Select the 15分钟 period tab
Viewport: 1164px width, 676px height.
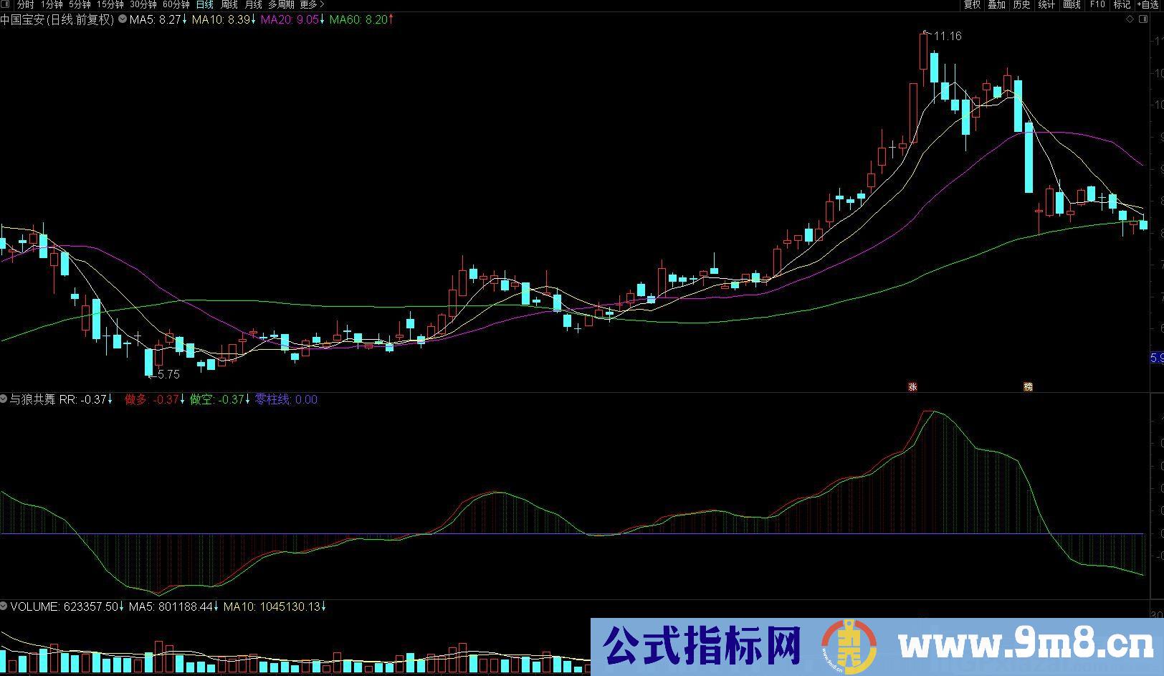(110, 5)
